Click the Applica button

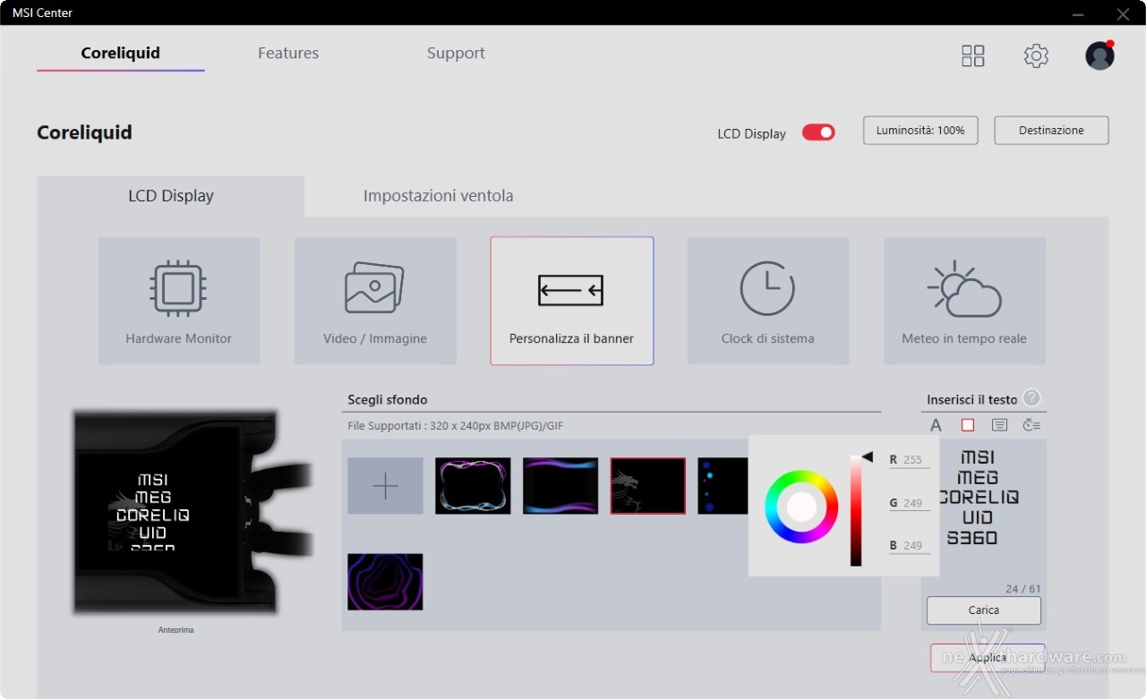988,658
